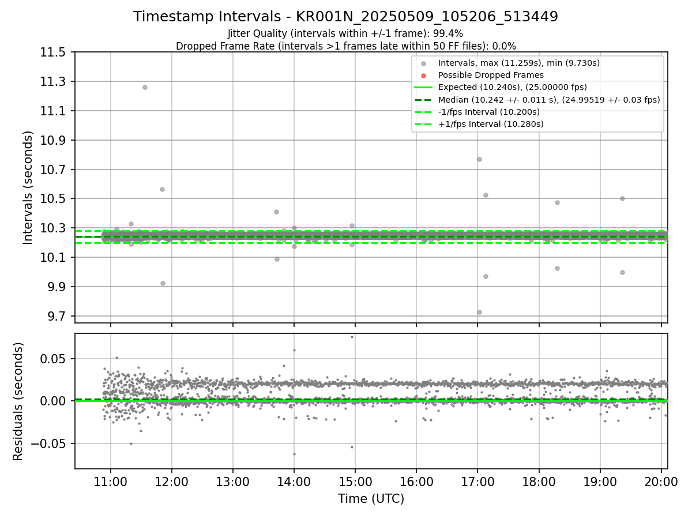Click the 9.9 y-axis tick label
This screenshot has height=519, width=692.
point(58,287)
